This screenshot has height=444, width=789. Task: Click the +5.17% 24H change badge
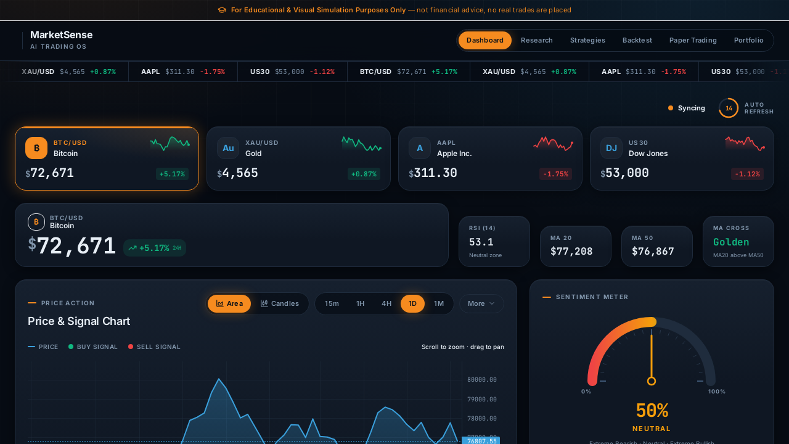[155, 248]
